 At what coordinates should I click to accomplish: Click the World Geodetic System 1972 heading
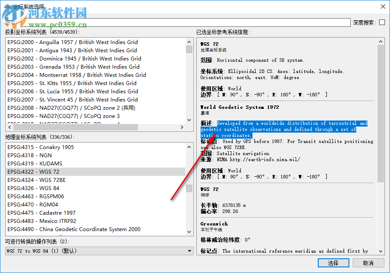tap(240, 107)
